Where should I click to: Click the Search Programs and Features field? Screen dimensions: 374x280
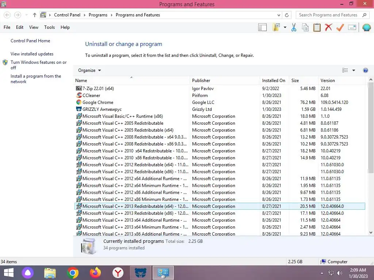329,15
